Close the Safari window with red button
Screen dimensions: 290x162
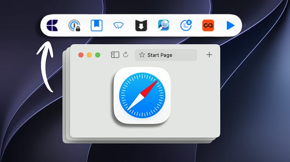point(81,55)
